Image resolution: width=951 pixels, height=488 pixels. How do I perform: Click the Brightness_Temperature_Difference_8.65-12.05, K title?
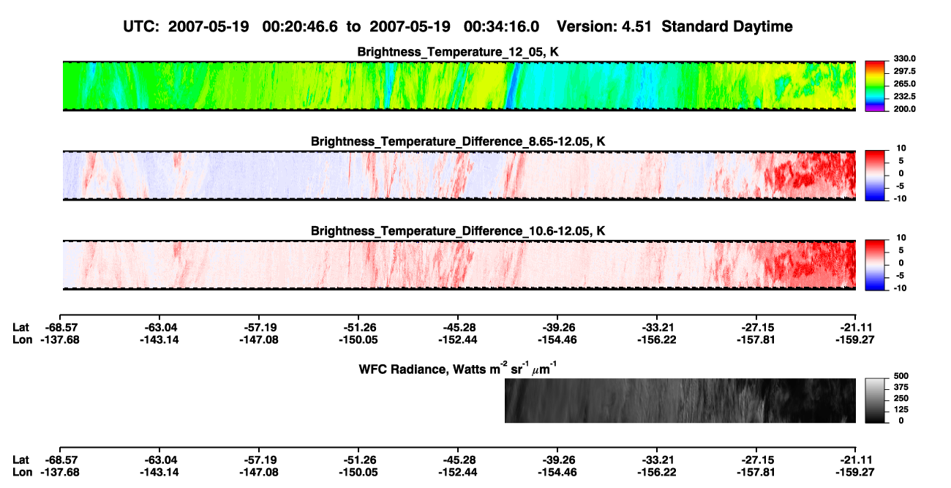[458, 141]
